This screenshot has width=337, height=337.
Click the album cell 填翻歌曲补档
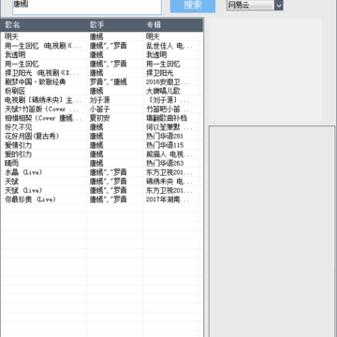pyautogui.click(x=167, y=118)
